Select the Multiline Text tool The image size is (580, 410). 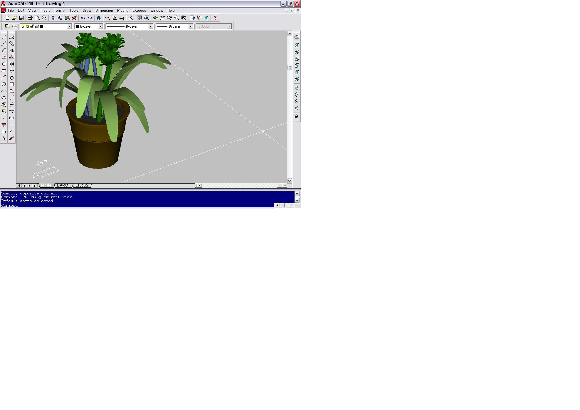(x=4, y=138)
